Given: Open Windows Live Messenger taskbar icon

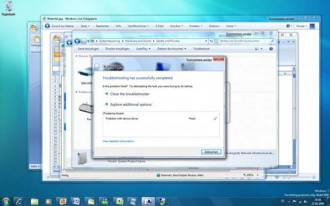Looking at the screenshot, I should click(x=105, y=202).
